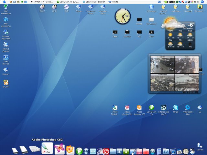
Task: Switch to the [30-461-110] taskbar window
Action: coord(42,2)
